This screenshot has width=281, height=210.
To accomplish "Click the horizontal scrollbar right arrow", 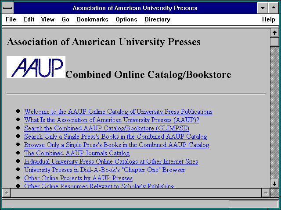I will (266, 193).
